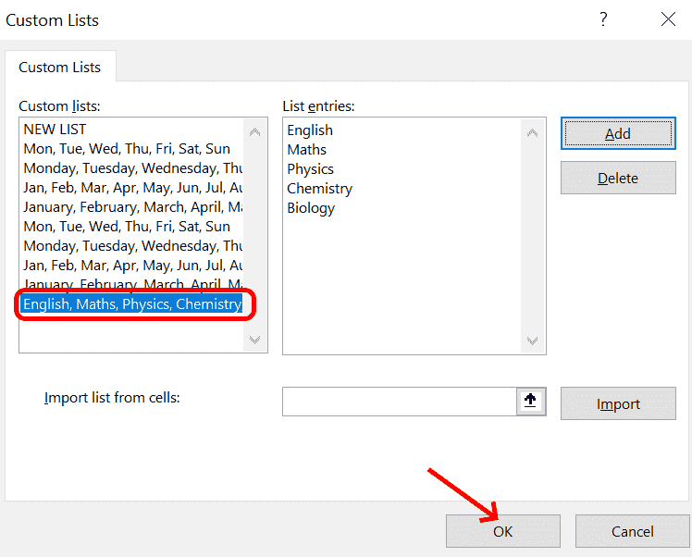Select the Custom Lists tab
This screenshot has width=692, height=557.
(x=60, y=67)
